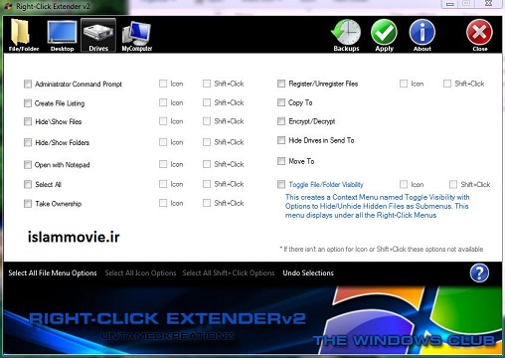Enable the Move To option

tap(281, 161)
